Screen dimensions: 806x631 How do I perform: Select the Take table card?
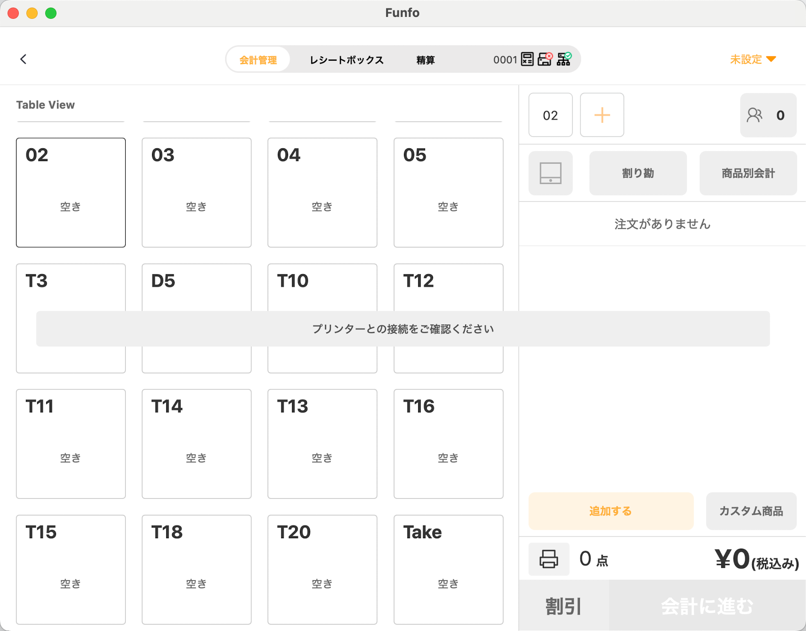448,569
